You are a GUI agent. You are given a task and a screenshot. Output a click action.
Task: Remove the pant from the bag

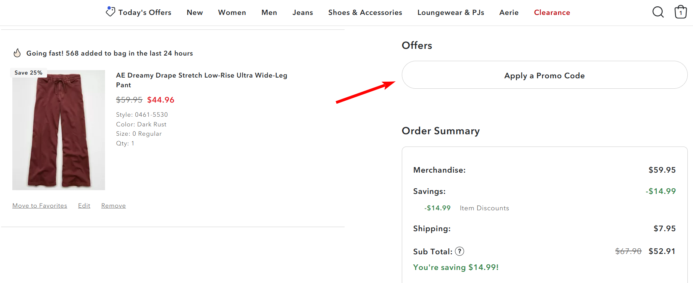pos(113,206)
